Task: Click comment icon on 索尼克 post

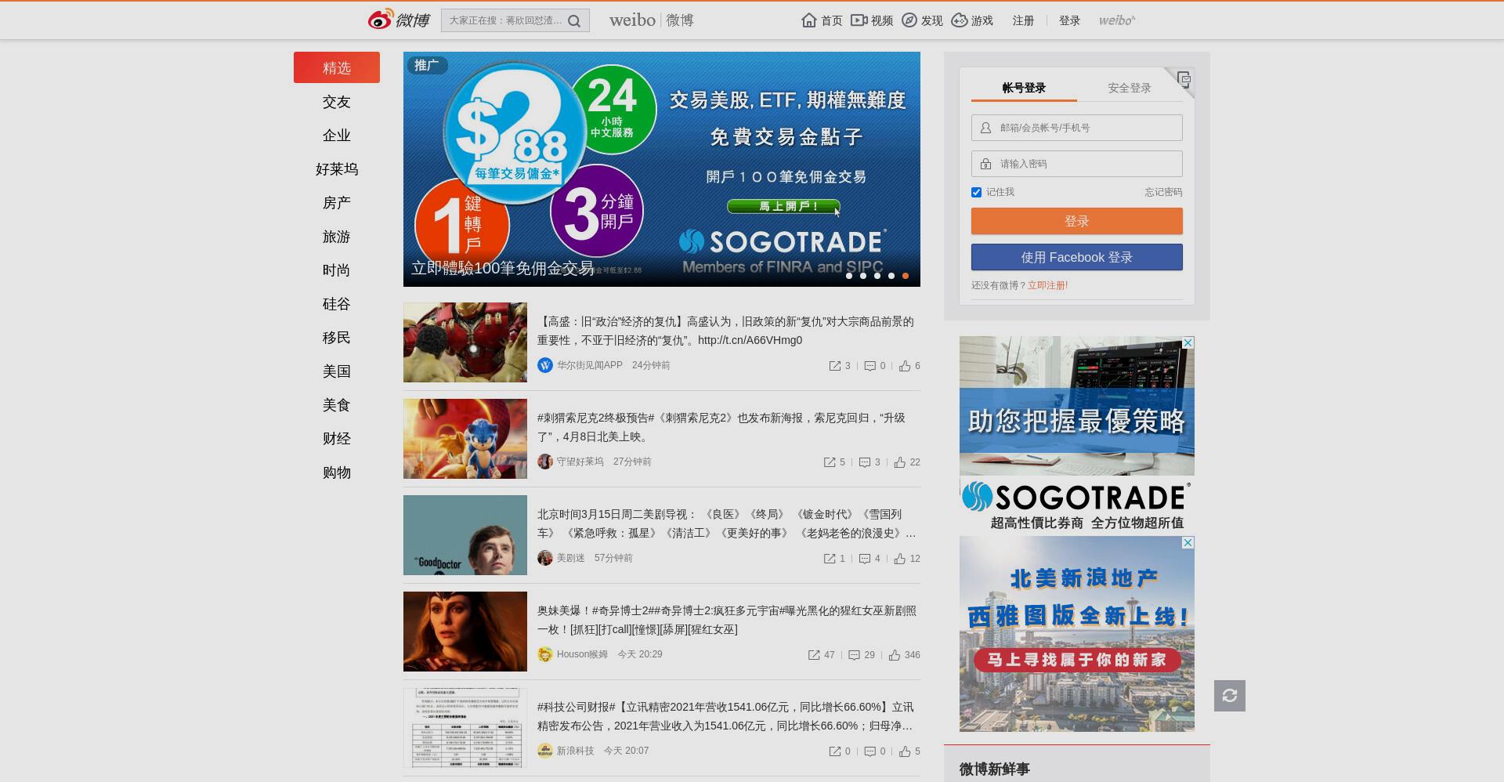Action: click(865, 462)
